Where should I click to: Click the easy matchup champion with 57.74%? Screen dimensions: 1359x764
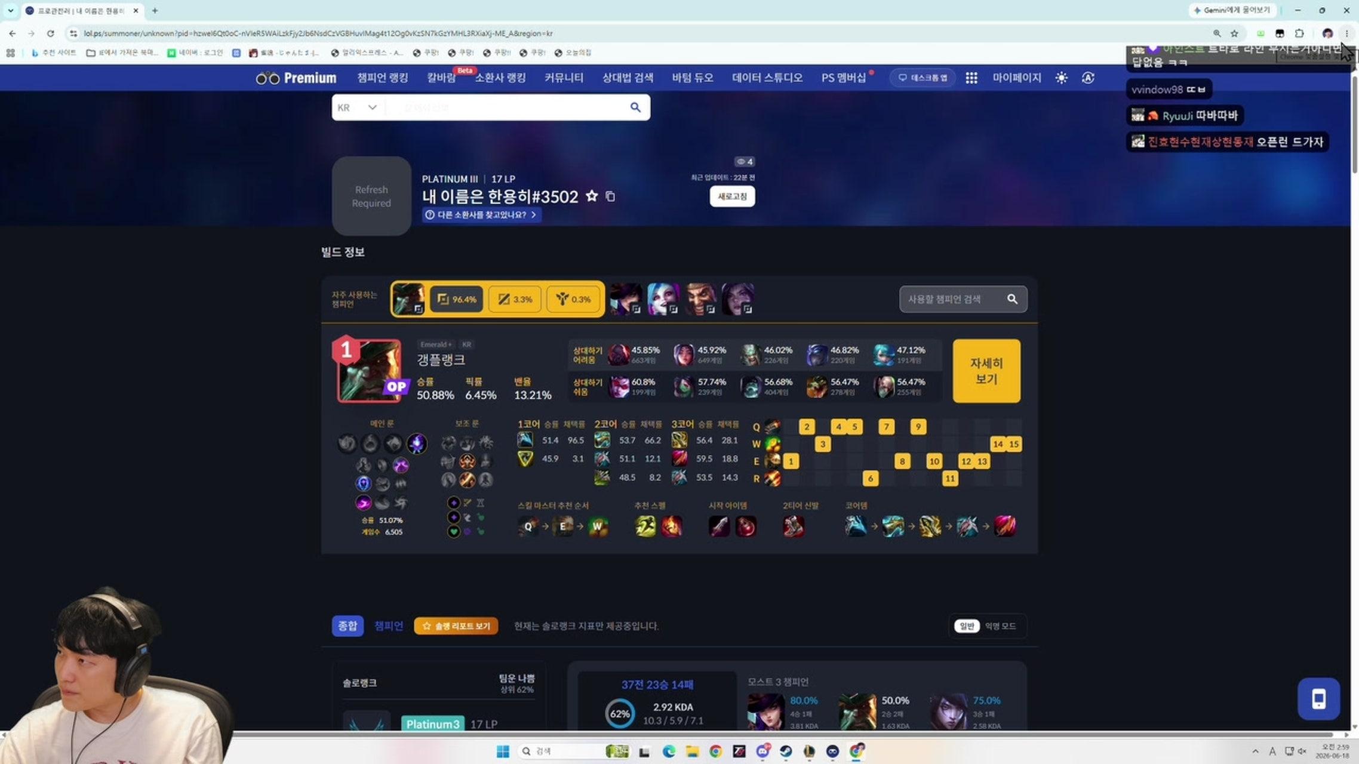pyautogui.click(x=684, y=386)
